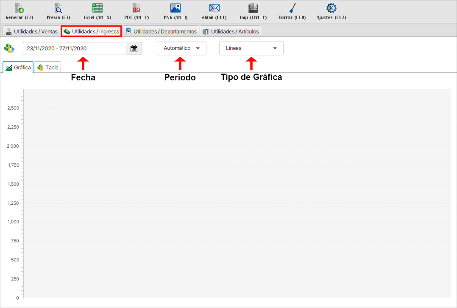Open Ajustes (F12) settings gear
This screenshot has height=308, width=457.
(x=331, y=8)
